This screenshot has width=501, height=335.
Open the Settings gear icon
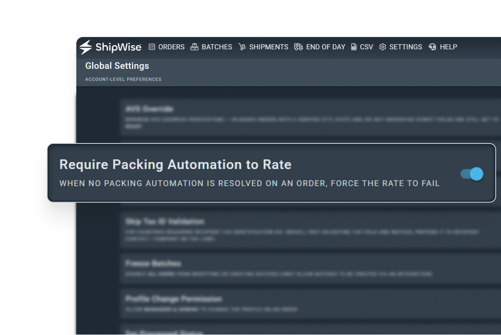pyautogui.click(x=382, y=47)
